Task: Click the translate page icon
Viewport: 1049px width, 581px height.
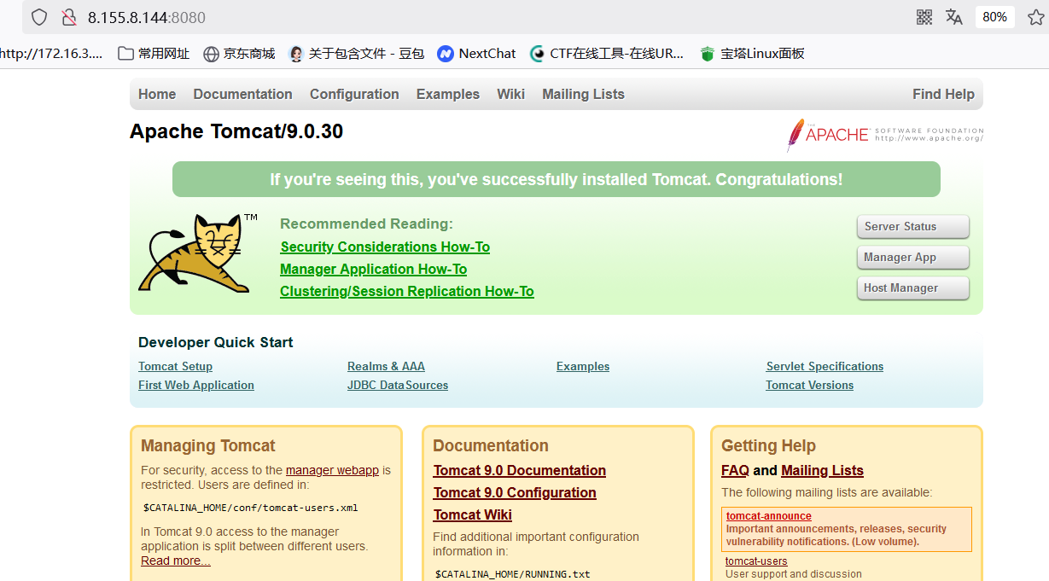Action: (954, 17)
